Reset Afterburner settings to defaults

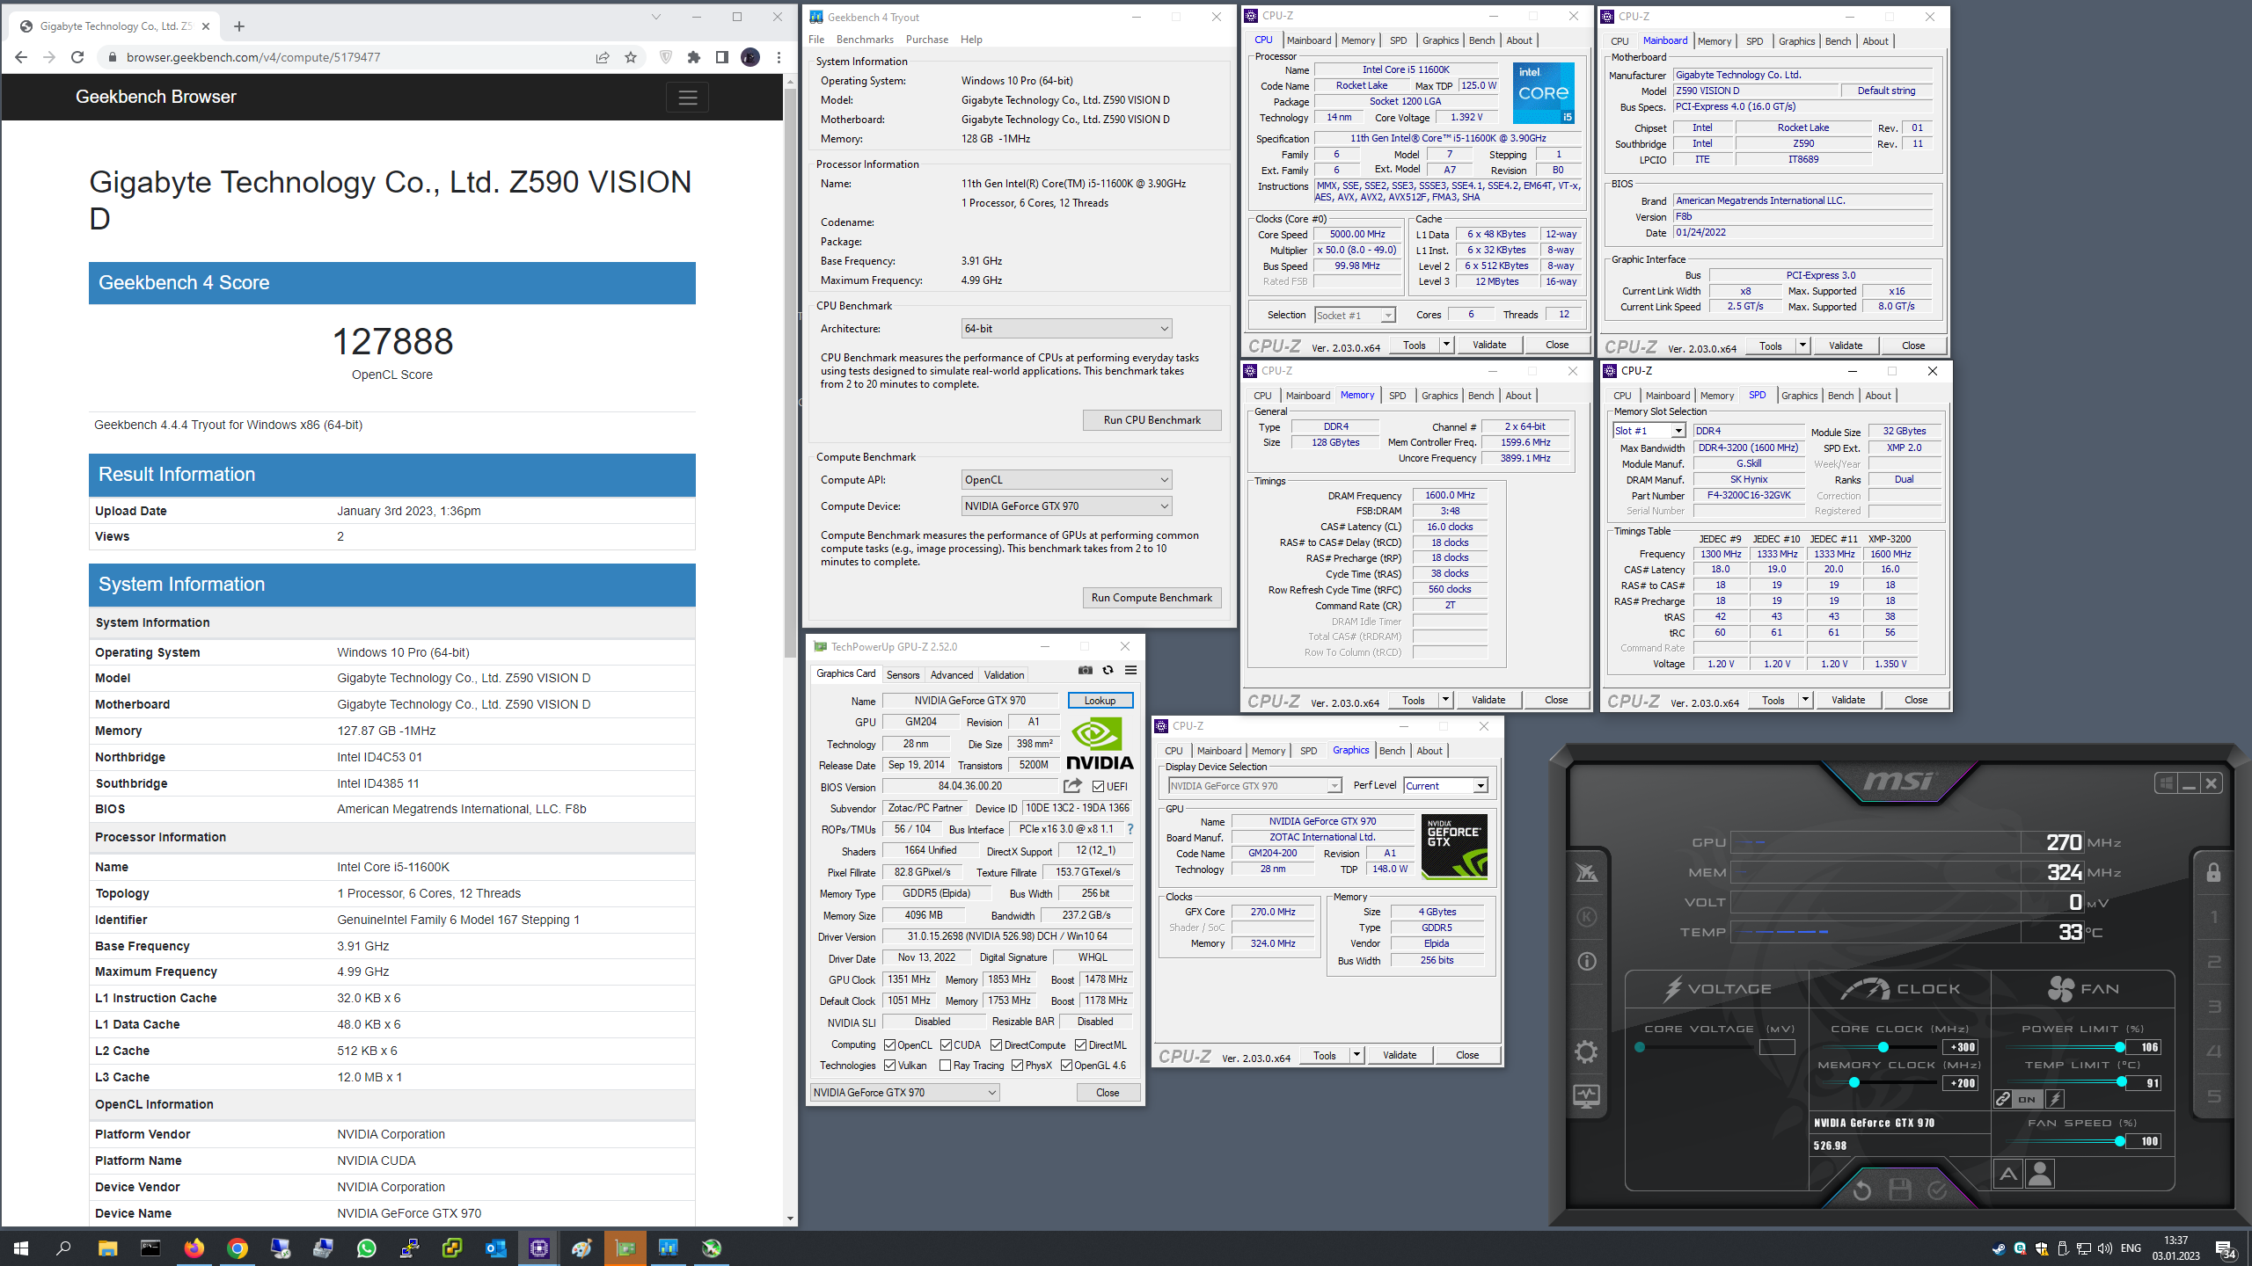[1862, 1190]
